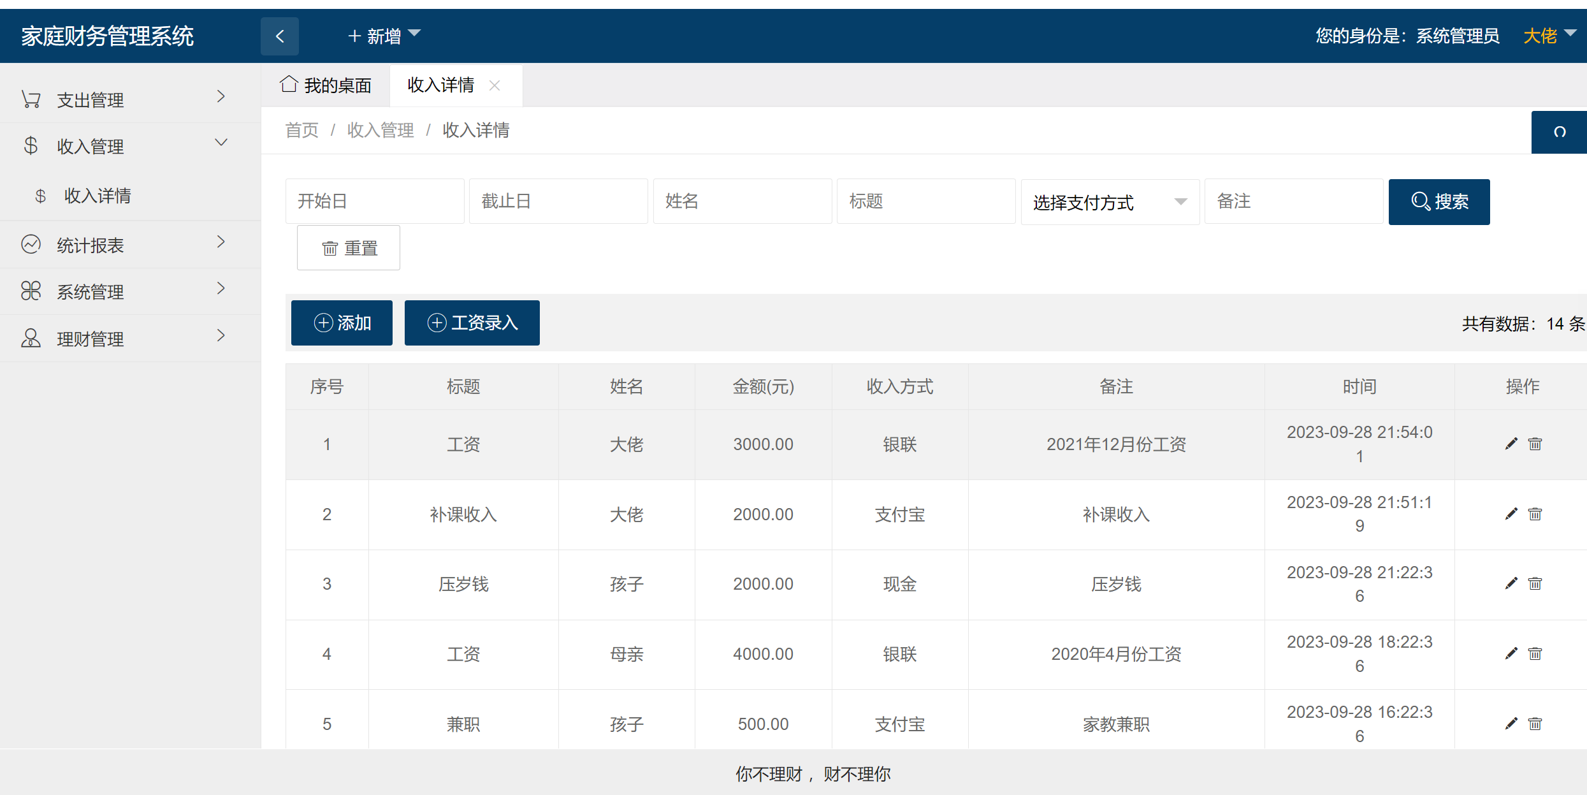Viewport: 1587px width, 795px height.
Task: Click the person icon beside 理财管理
Action: click(30, 338)
